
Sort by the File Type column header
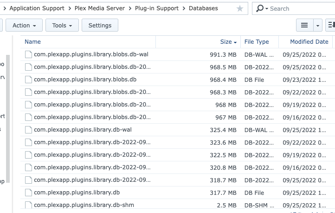(257, 42)
